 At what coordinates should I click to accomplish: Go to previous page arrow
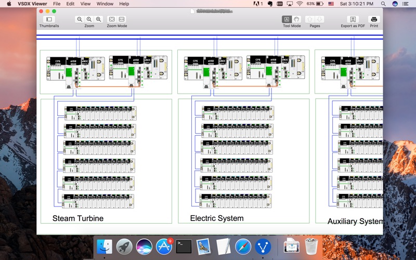coord(309,19)
